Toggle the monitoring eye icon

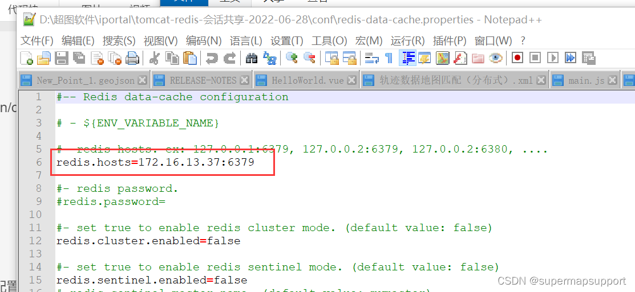pos(495,58)
